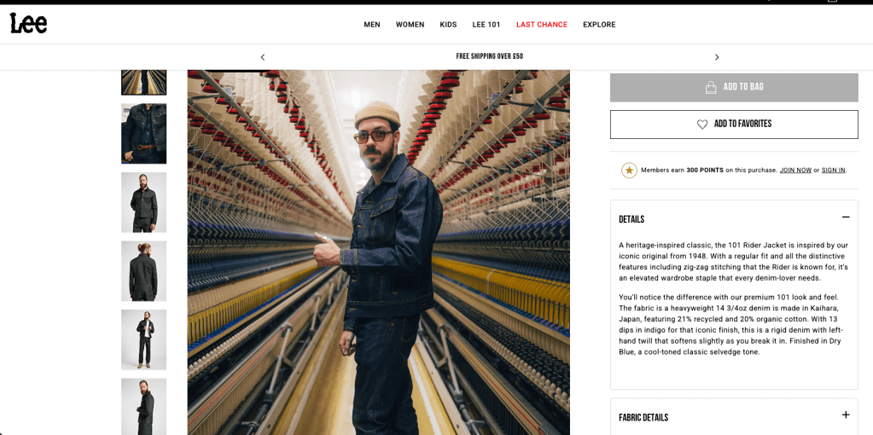873x435 pixels.
Task: Select the back view model thumbnail
Action: (x=143, y=270)
